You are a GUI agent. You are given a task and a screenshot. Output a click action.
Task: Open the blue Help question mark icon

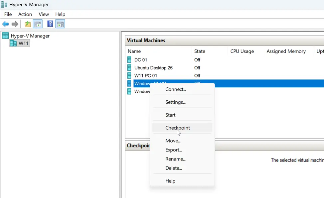pos(50,24)
